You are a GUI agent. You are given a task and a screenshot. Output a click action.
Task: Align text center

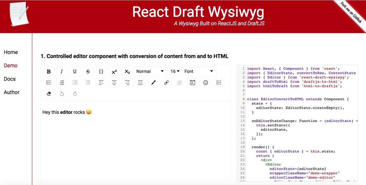point(114,82)
